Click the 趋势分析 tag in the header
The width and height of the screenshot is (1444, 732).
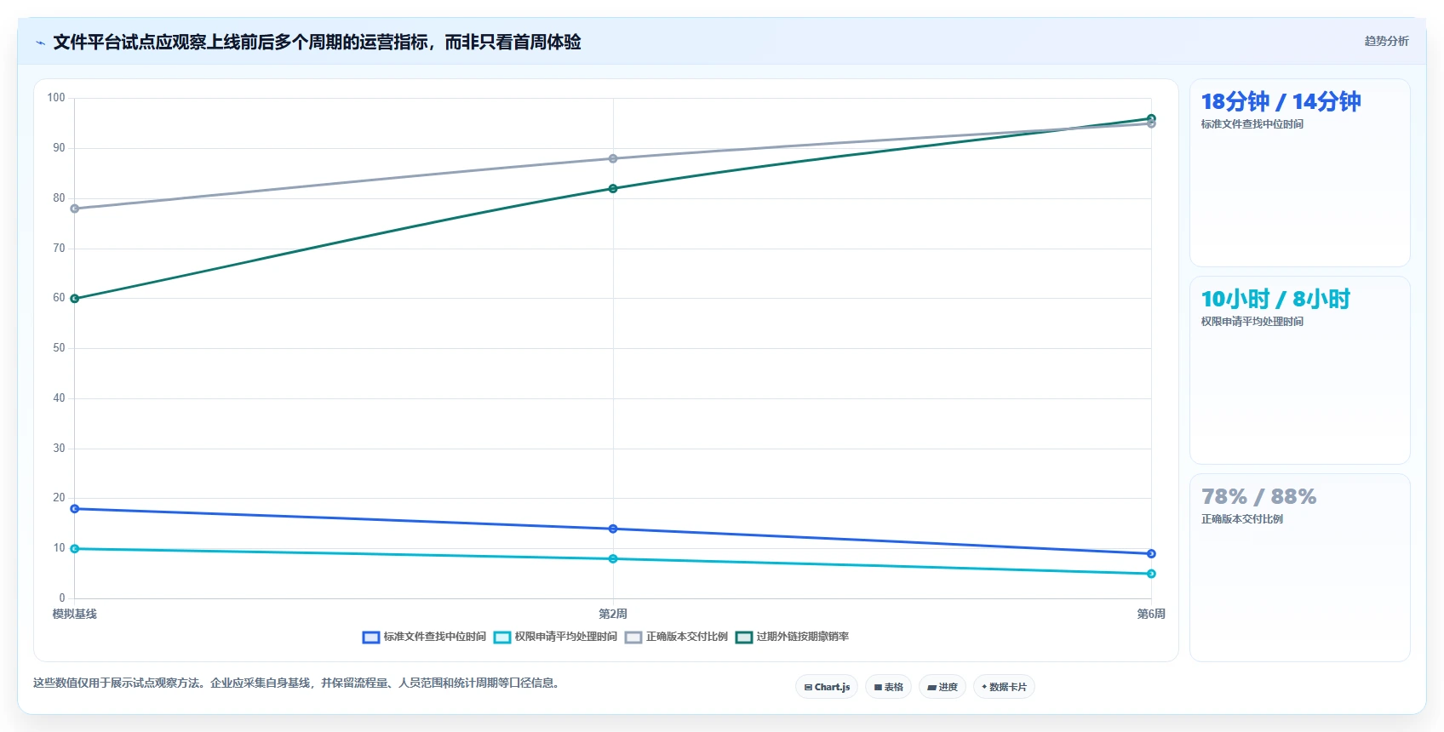1386,41
